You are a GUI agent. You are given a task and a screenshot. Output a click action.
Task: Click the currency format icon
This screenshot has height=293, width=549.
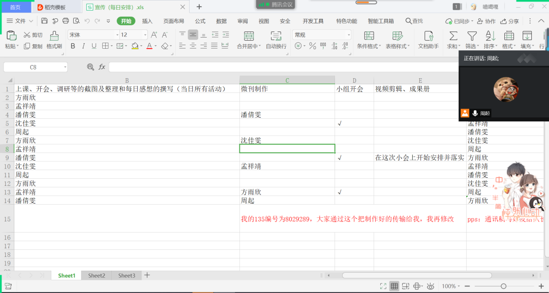(x=298, y=46)
